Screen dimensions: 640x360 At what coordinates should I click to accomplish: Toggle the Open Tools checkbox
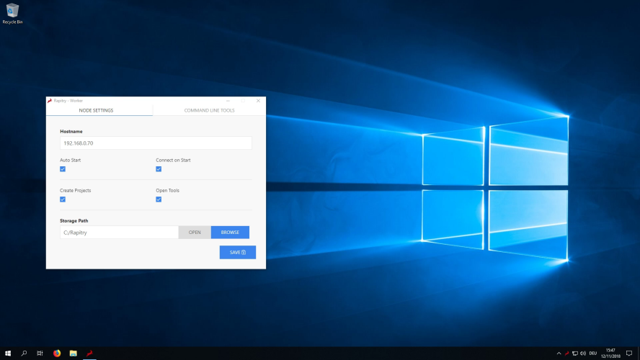pos(159,199)
